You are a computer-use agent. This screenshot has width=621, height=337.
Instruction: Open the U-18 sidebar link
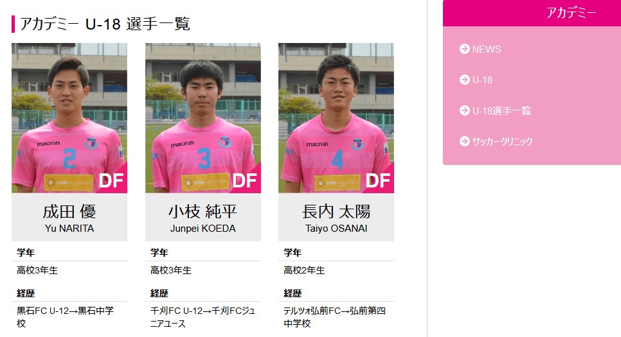[x=482, y=80]
